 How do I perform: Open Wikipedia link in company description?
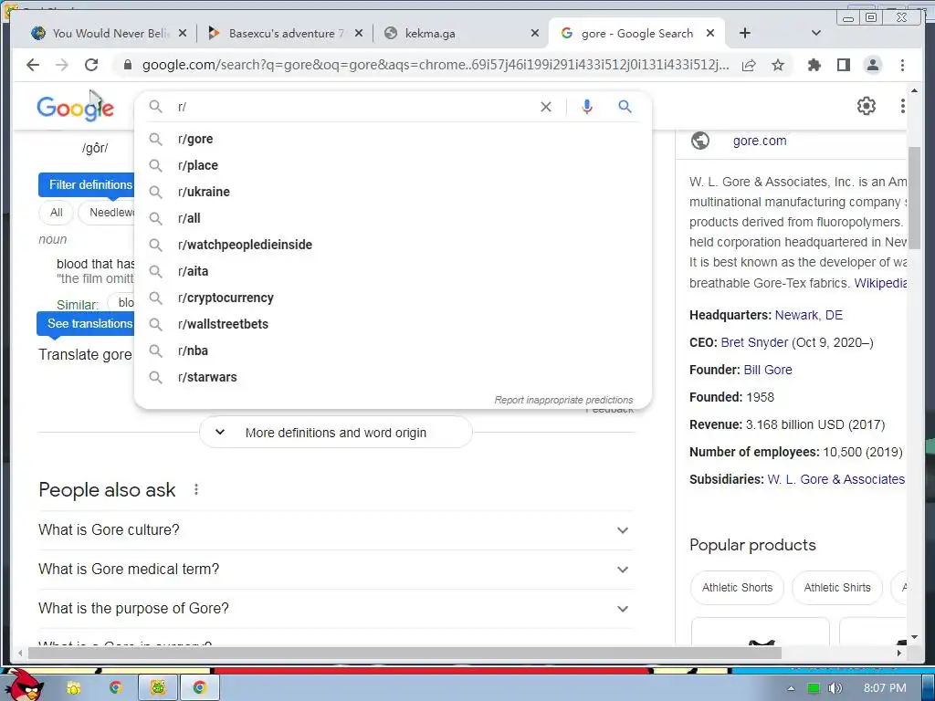(880, 283)
